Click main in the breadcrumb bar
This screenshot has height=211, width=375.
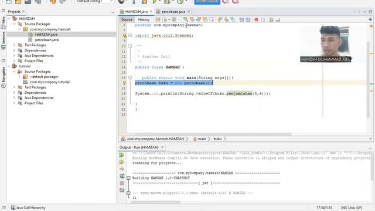(x=202, y=139)
